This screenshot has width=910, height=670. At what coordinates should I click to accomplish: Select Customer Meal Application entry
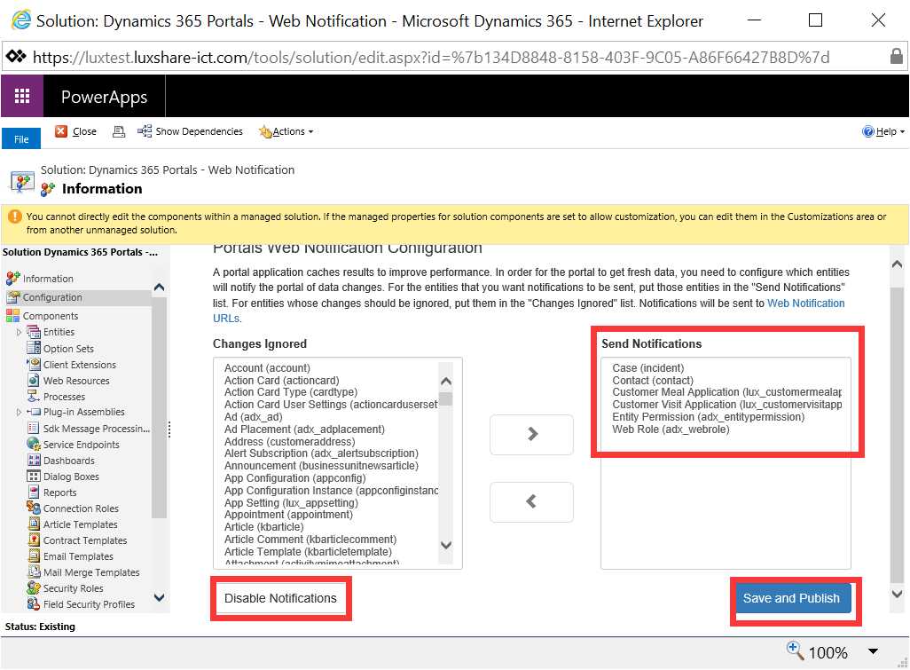(726, 392)
